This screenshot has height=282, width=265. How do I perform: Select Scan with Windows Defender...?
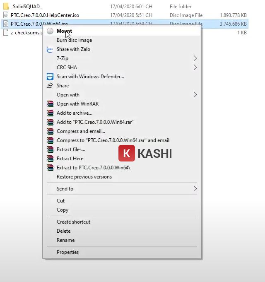122,77
